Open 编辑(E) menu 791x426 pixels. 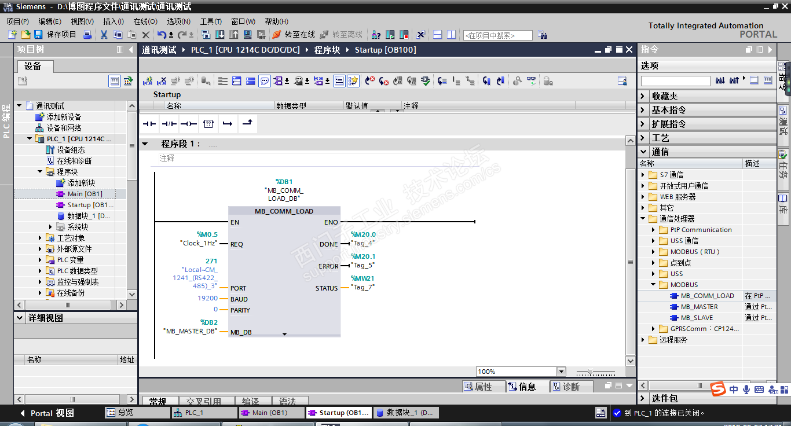50,21
